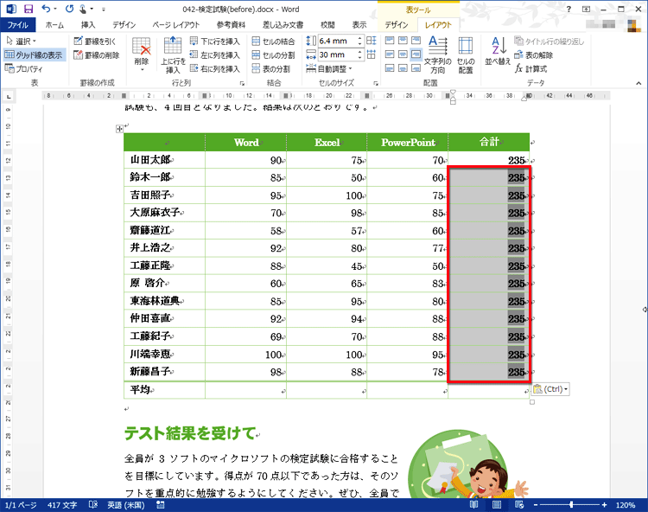The height and width of the screenshot is (512, 648).
Task: Click zoom in plus button
Action: pyautogui.click(x=604, y=505)
